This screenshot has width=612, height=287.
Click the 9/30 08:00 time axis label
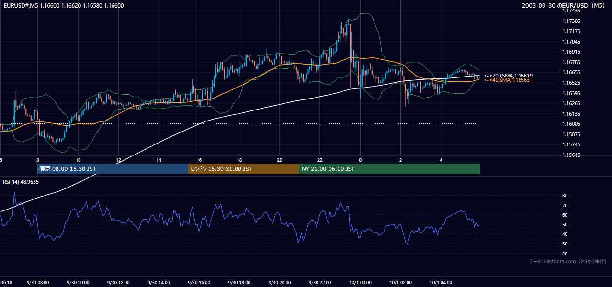pos(38,283)
